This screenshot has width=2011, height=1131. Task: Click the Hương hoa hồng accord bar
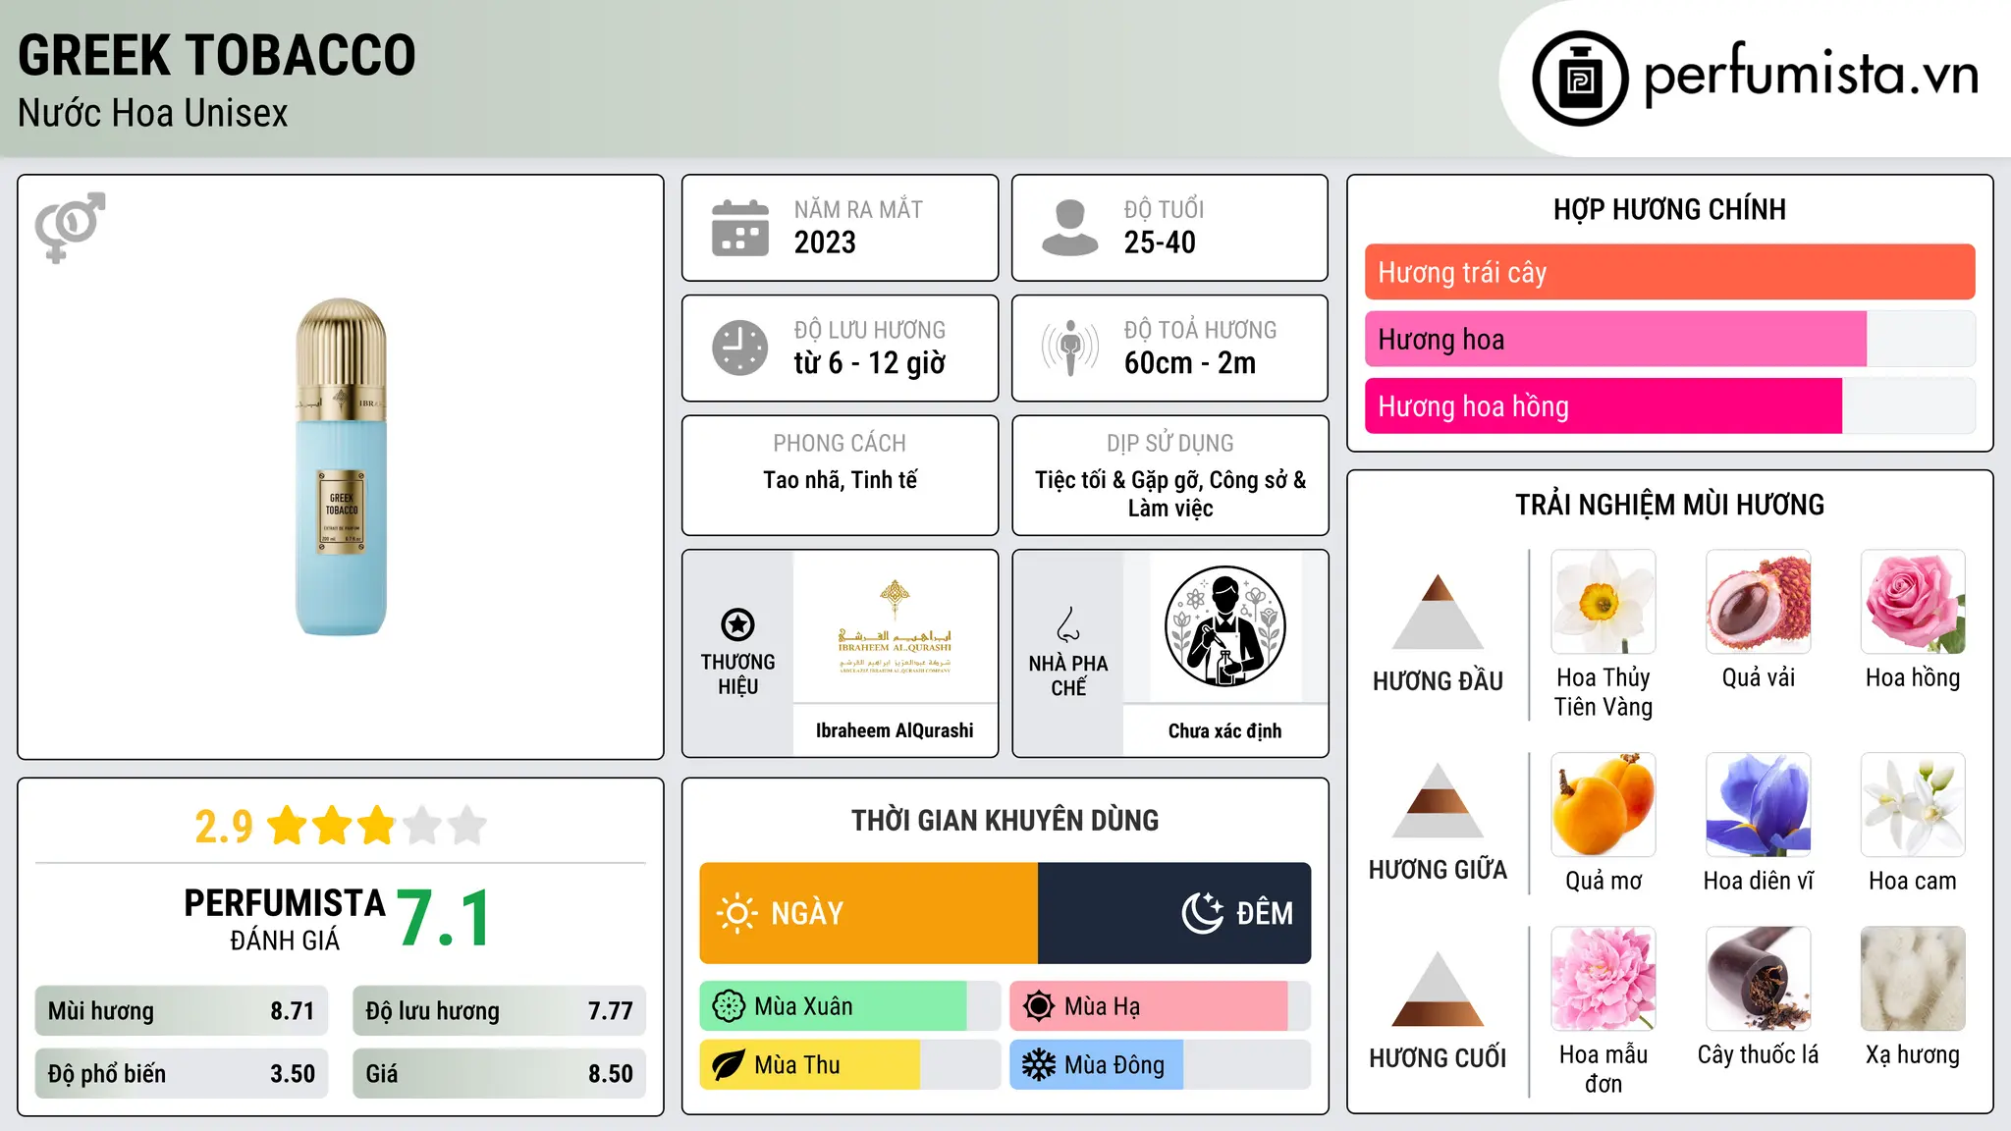coord(1669,406)
